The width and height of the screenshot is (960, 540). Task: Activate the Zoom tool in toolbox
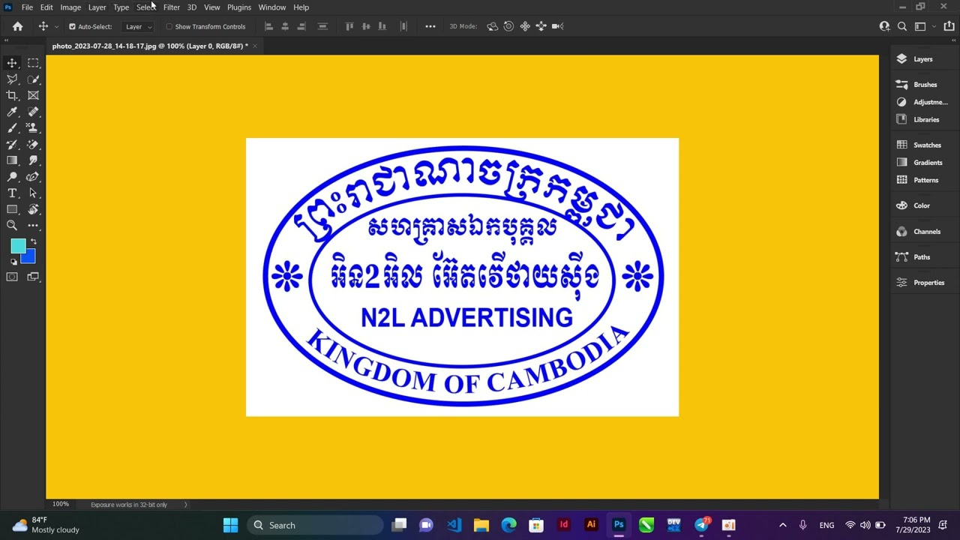click(x=12, y=225)
